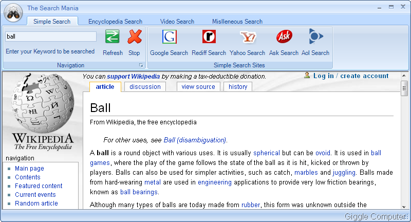Open the Mislleneous Search tab

(x=237, y=22)
